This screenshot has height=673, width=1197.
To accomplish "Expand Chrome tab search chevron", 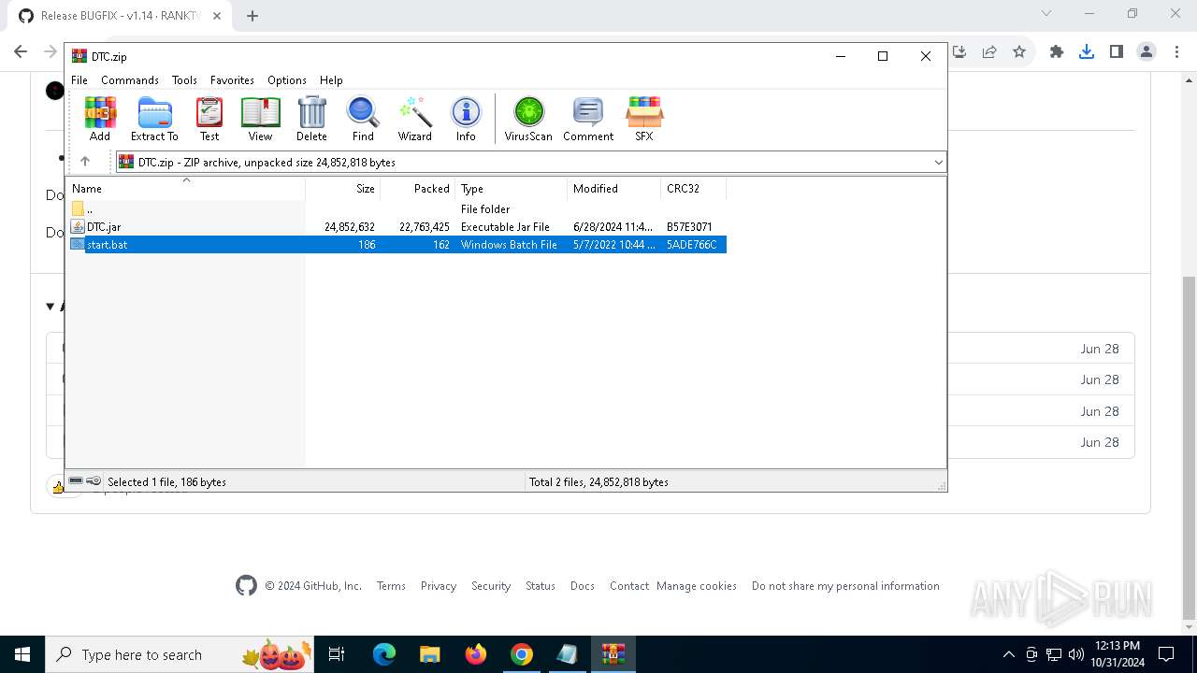I will 1046,13.
